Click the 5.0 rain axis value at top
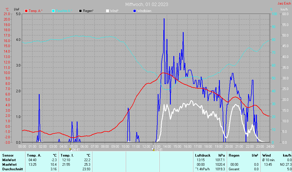Image resolution: width=292 pixels, height=172 pixels. point(18,14)
